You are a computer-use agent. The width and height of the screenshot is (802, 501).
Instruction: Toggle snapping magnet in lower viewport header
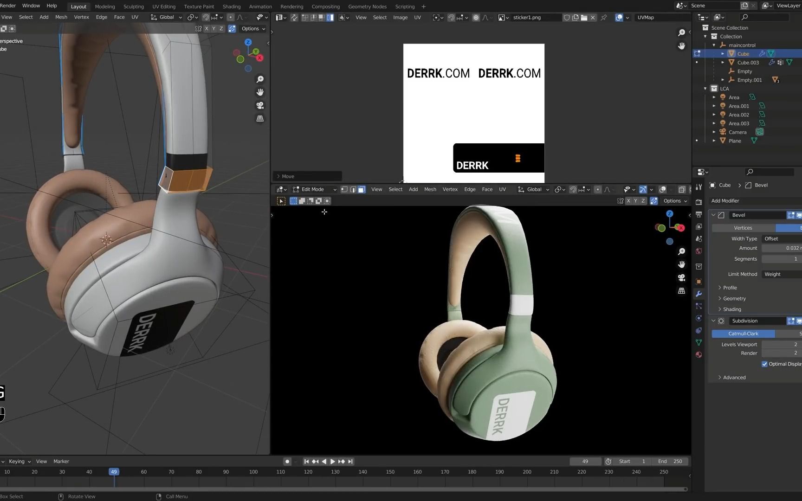click(573, 189)
